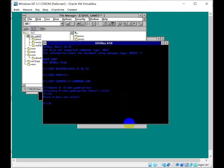
Task: Click VirtualBox floppy drive status icon
Action: [x=159, y=165]
